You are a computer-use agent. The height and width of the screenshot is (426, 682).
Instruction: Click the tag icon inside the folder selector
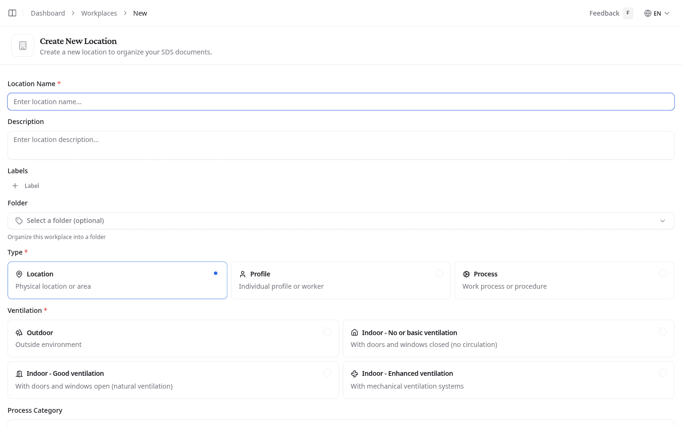pyautogui.click(x=19, y=221)
